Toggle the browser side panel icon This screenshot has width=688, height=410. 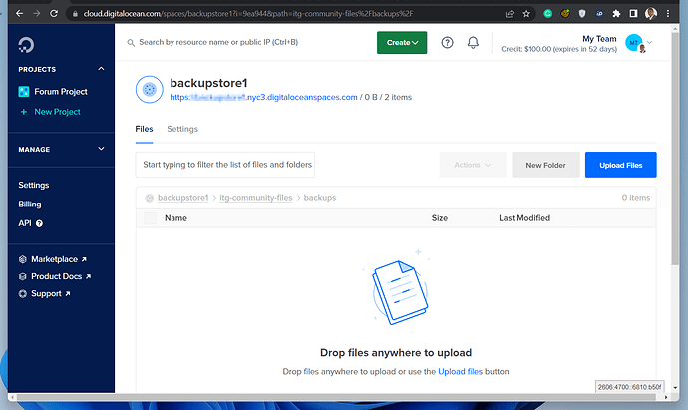633,14
